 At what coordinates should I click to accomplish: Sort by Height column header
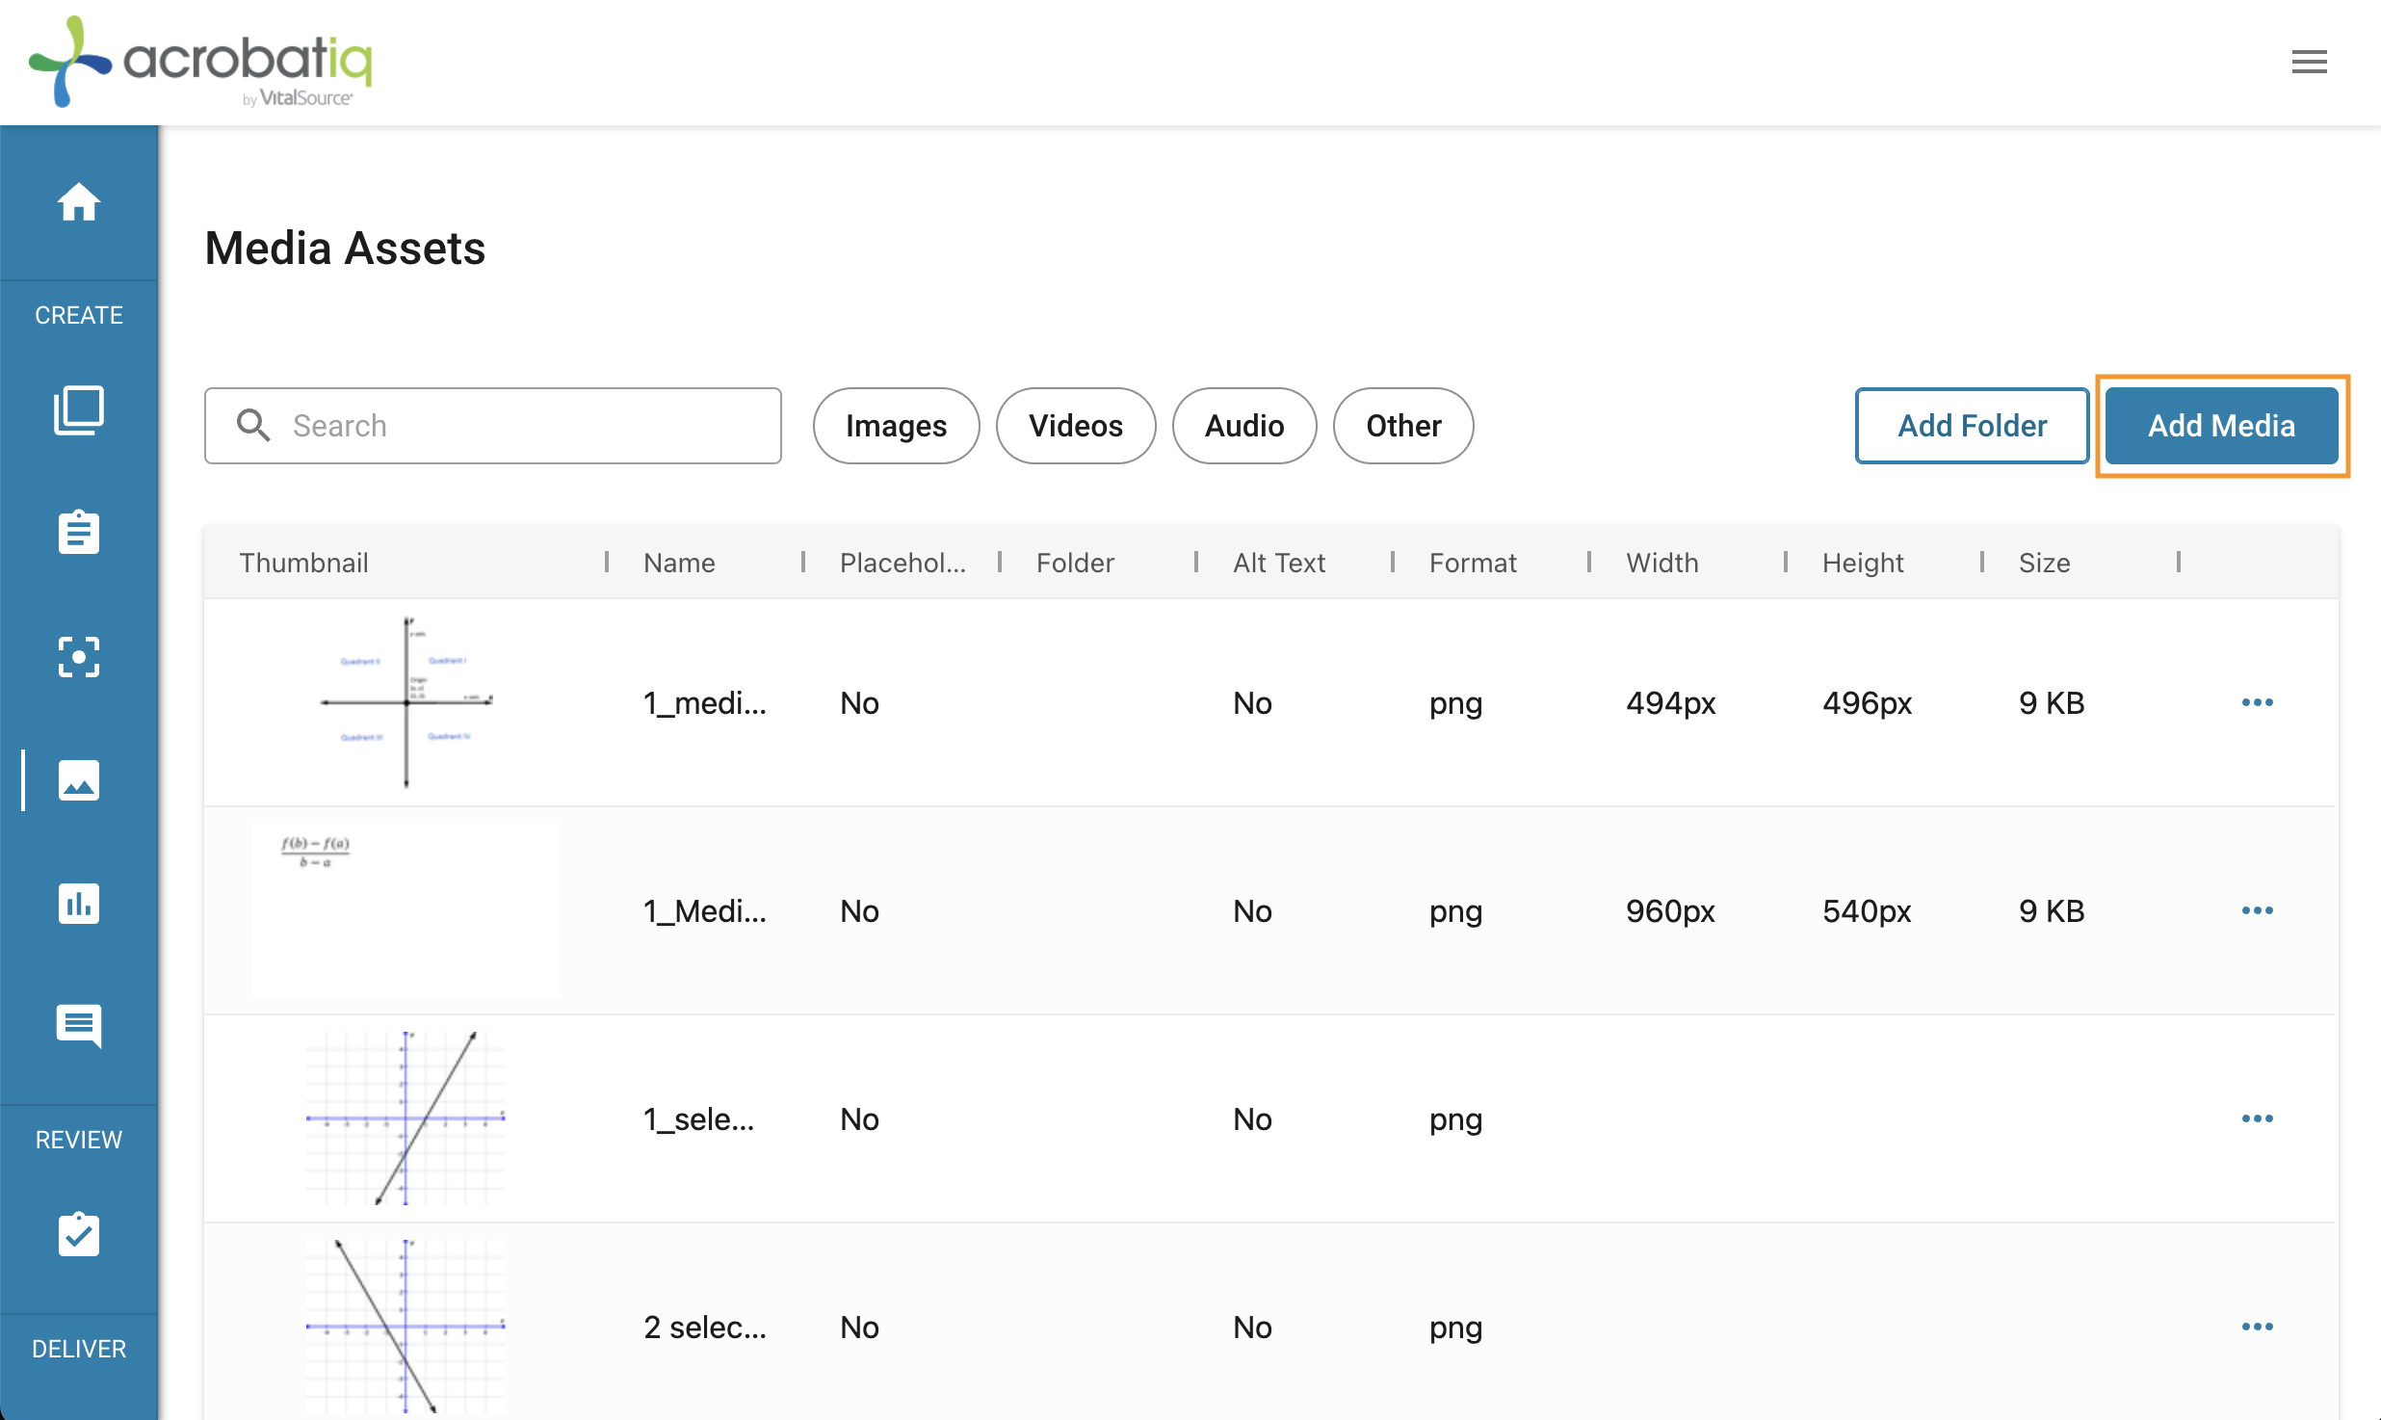(1863, 563)
